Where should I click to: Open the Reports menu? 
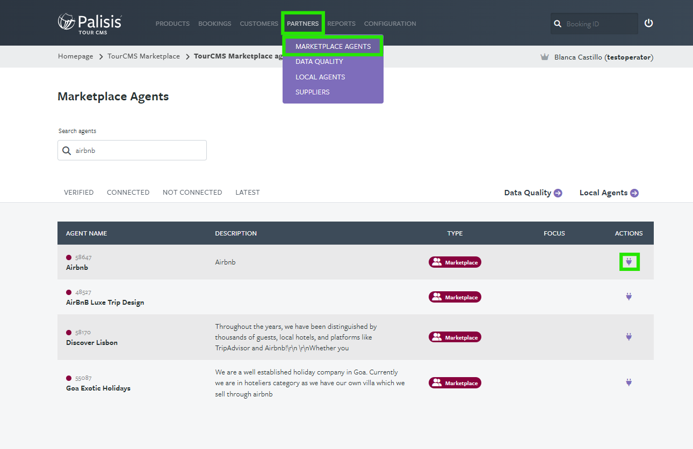[341, 24]
